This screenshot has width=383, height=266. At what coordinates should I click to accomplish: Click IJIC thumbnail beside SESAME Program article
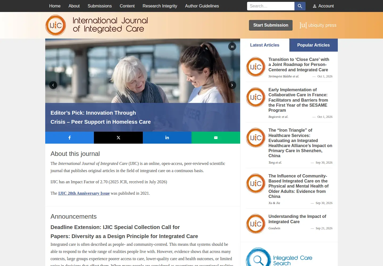(x=256, y=97)
